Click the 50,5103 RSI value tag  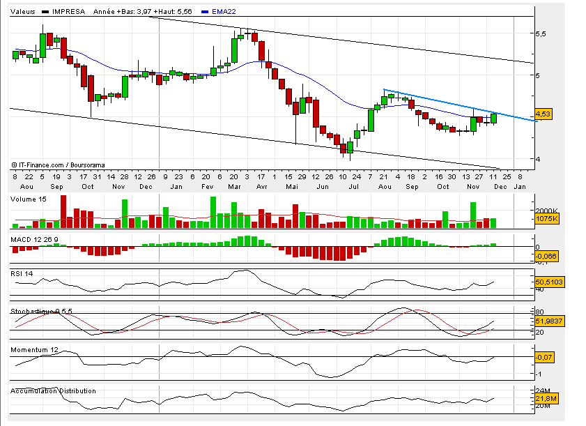(x=549, y=282)
